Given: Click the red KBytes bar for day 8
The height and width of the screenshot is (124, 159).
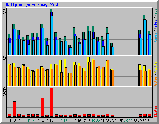Looking at the screenshot, I should [42, 107].
